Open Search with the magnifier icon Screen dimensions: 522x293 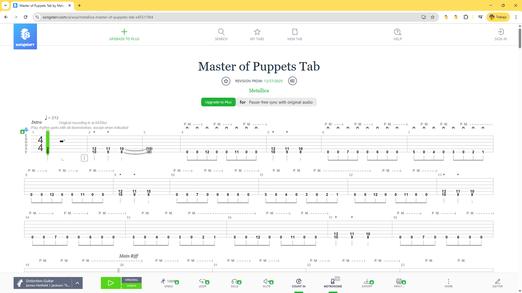(221, 32)
